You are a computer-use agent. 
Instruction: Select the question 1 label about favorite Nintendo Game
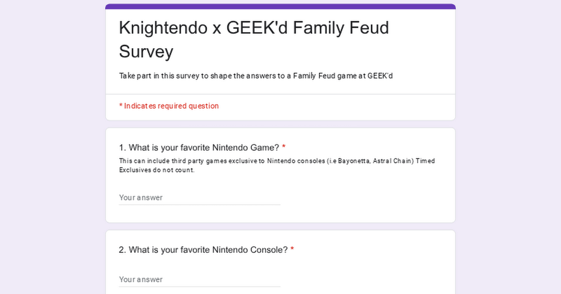(x=199, y=148)
